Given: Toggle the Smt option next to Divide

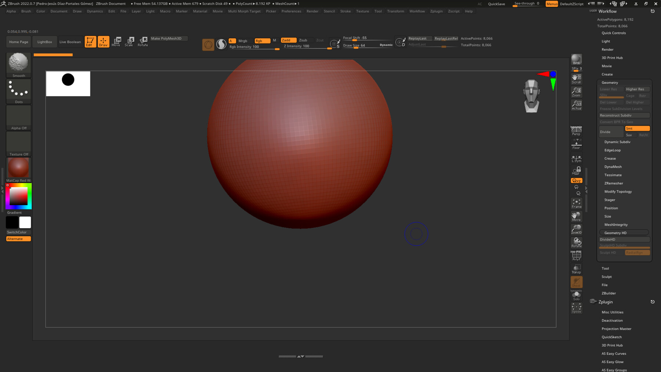Looking at the screenshot, I should tap(637, 128).
